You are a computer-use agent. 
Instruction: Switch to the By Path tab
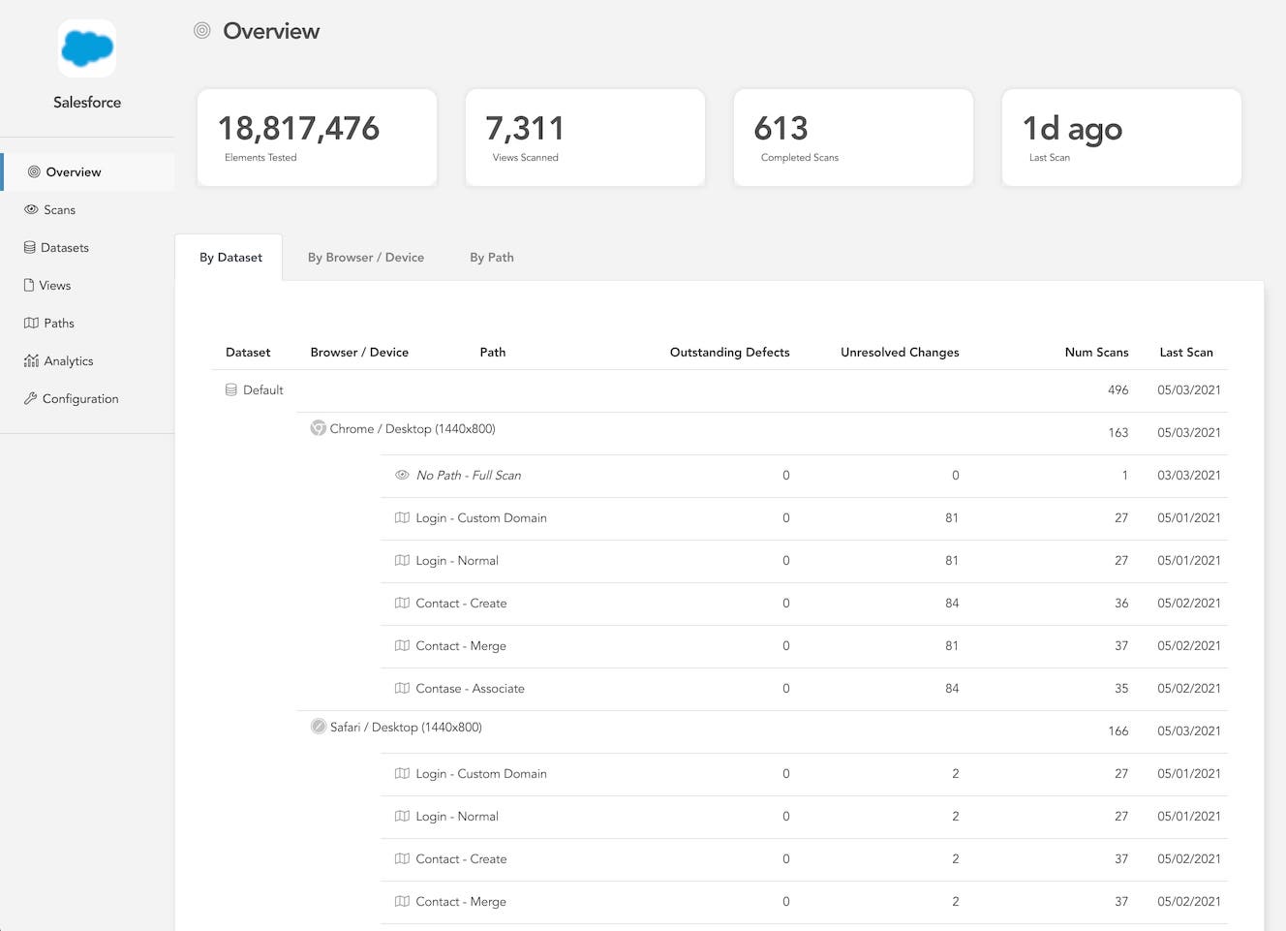[492, 257]
